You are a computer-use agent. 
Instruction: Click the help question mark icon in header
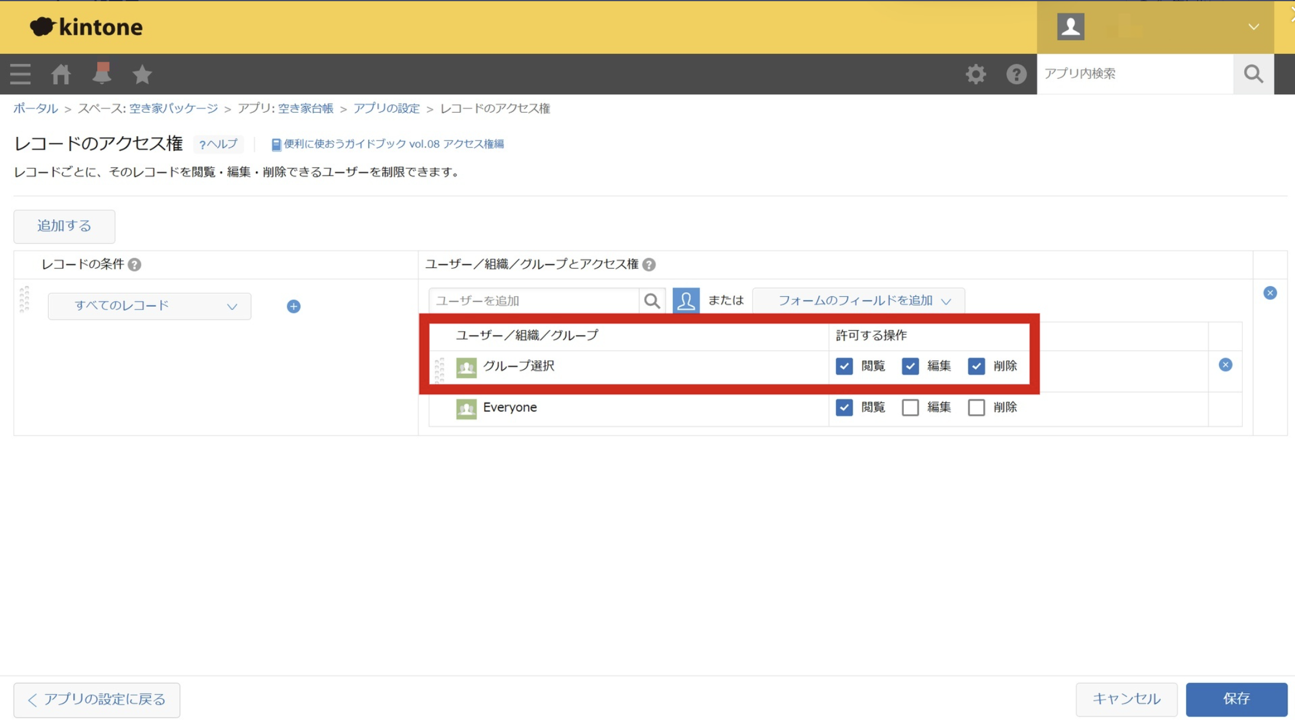(x=1016, y=74)
